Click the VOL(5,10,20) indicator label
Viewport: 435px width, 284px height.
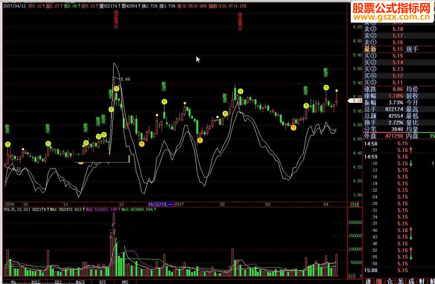17,209
